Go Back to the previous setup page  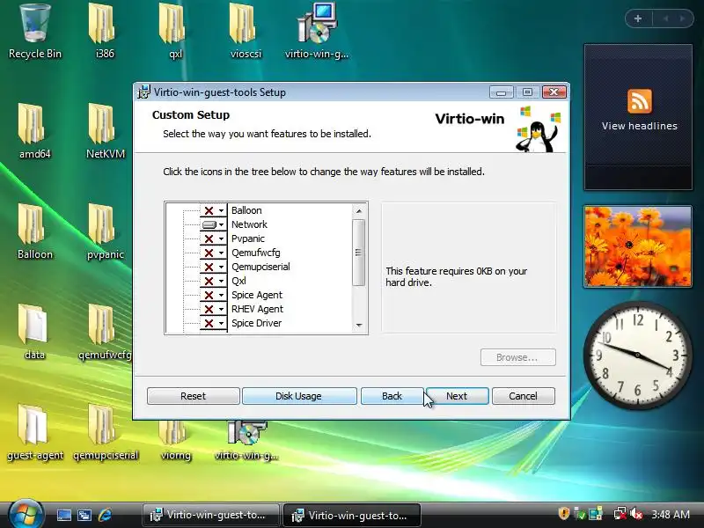click(x=392, y=396)
